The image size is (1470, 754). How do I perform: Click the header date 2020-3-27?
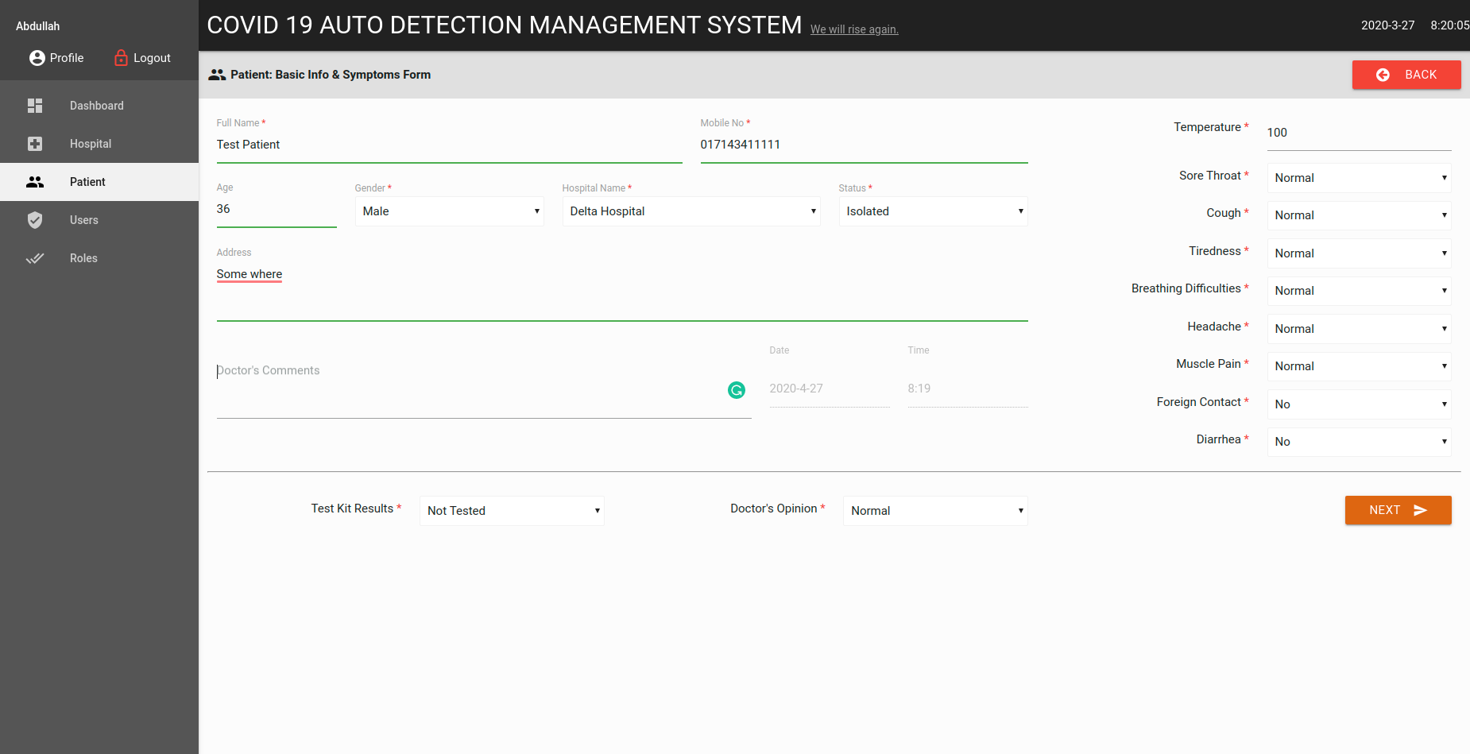[x=1387, y=25]
